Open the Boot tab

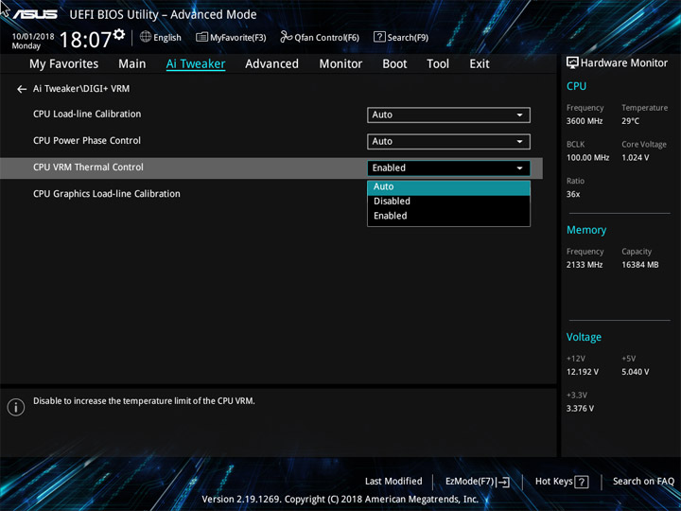coord(394,64)
